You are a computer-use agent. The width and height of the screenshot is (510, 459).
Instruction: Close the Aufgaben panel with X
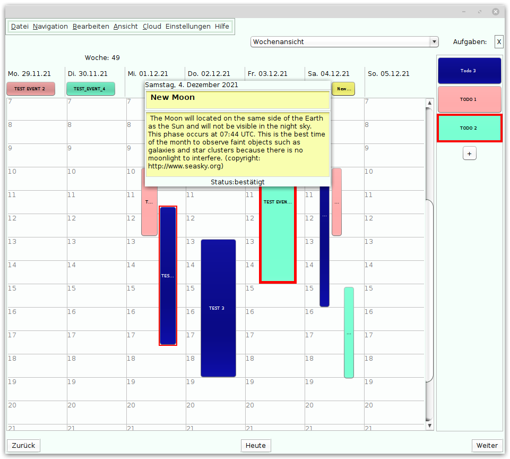pos(499,42)
